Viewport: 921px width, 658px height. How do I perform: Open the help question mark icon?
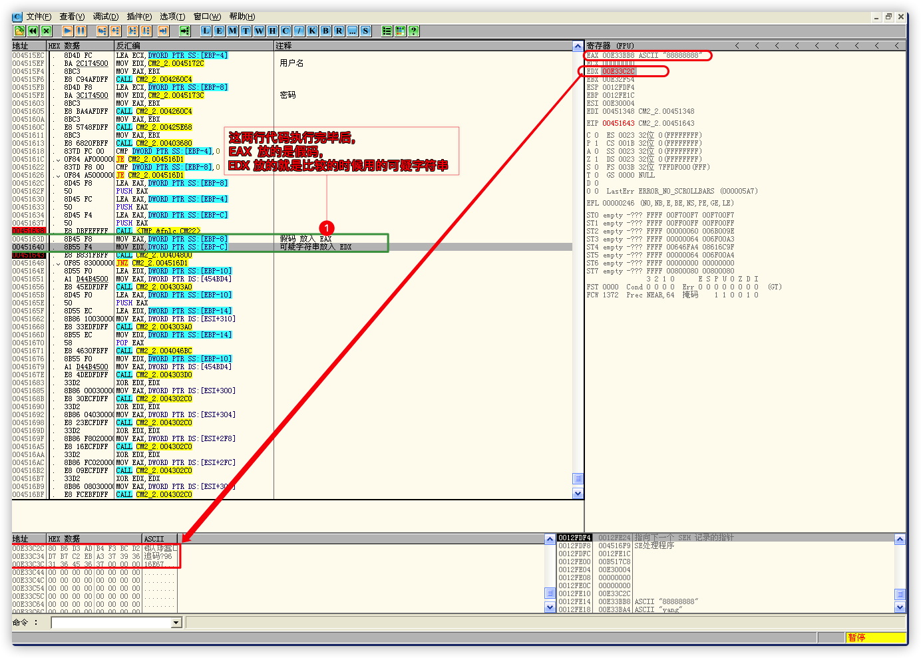413,31
